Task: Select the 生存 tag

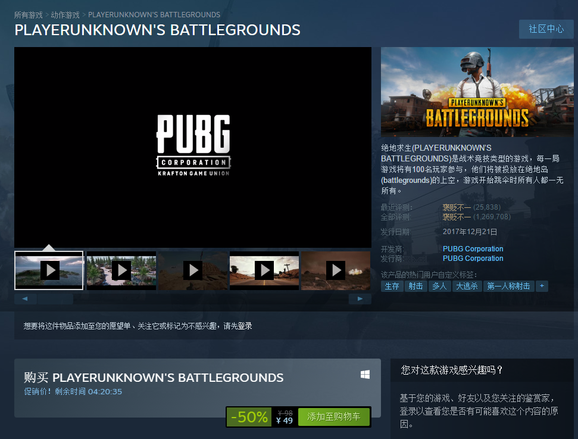Action: 392,287
